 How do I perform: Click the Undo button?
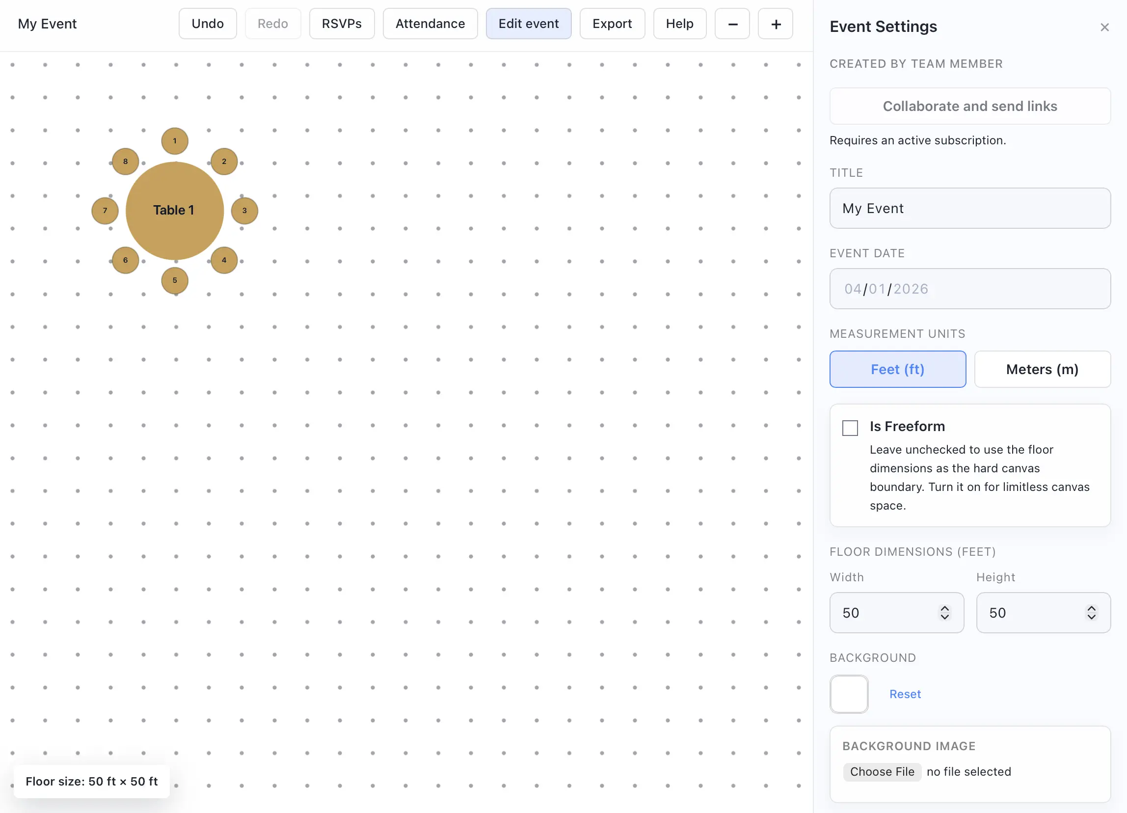click(208, 24)
